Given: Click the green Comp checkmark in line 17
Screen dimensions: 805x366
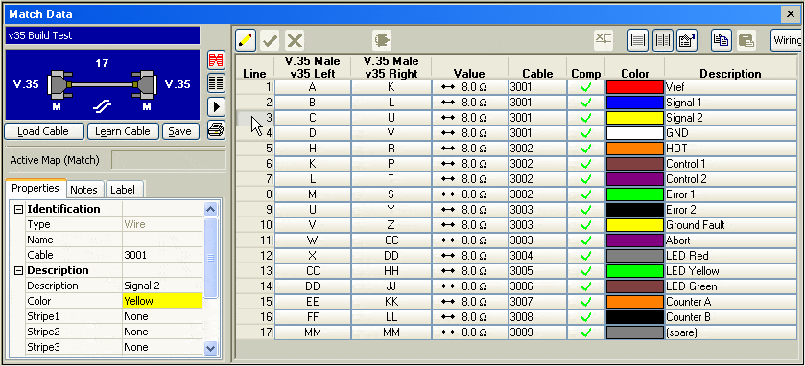Looking at the screenshot, I should click(x=586, y=332).
